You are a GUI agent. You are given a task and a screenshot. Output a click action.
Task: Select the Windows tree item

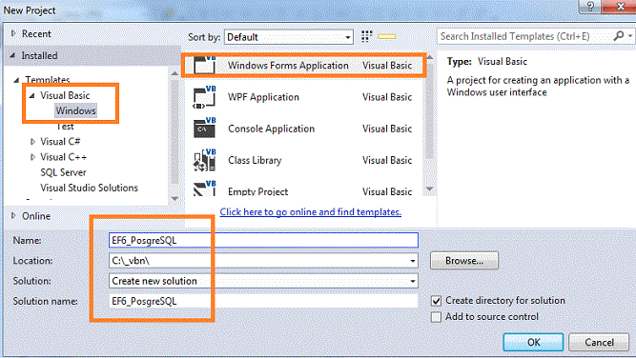(76, 110)
